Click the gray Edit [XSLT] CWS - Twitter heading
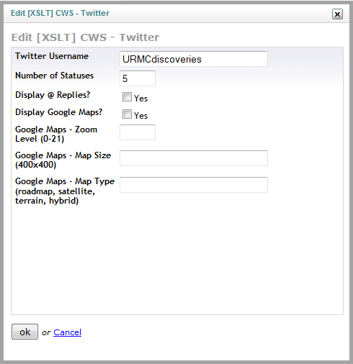Image resolution: width=353 pixels, height=364 pixels. 85,37
